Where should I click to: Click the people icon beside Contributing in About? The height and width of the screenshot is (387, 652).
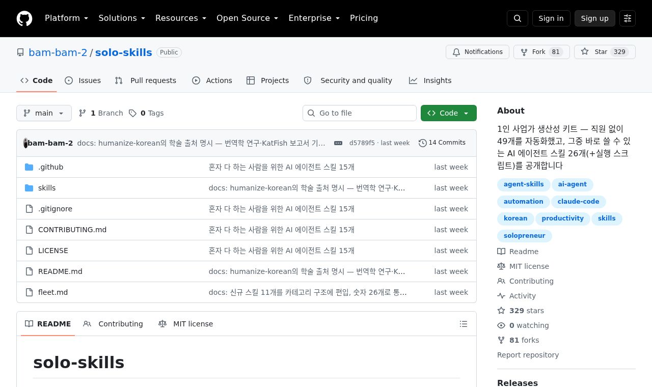(501, 281)
